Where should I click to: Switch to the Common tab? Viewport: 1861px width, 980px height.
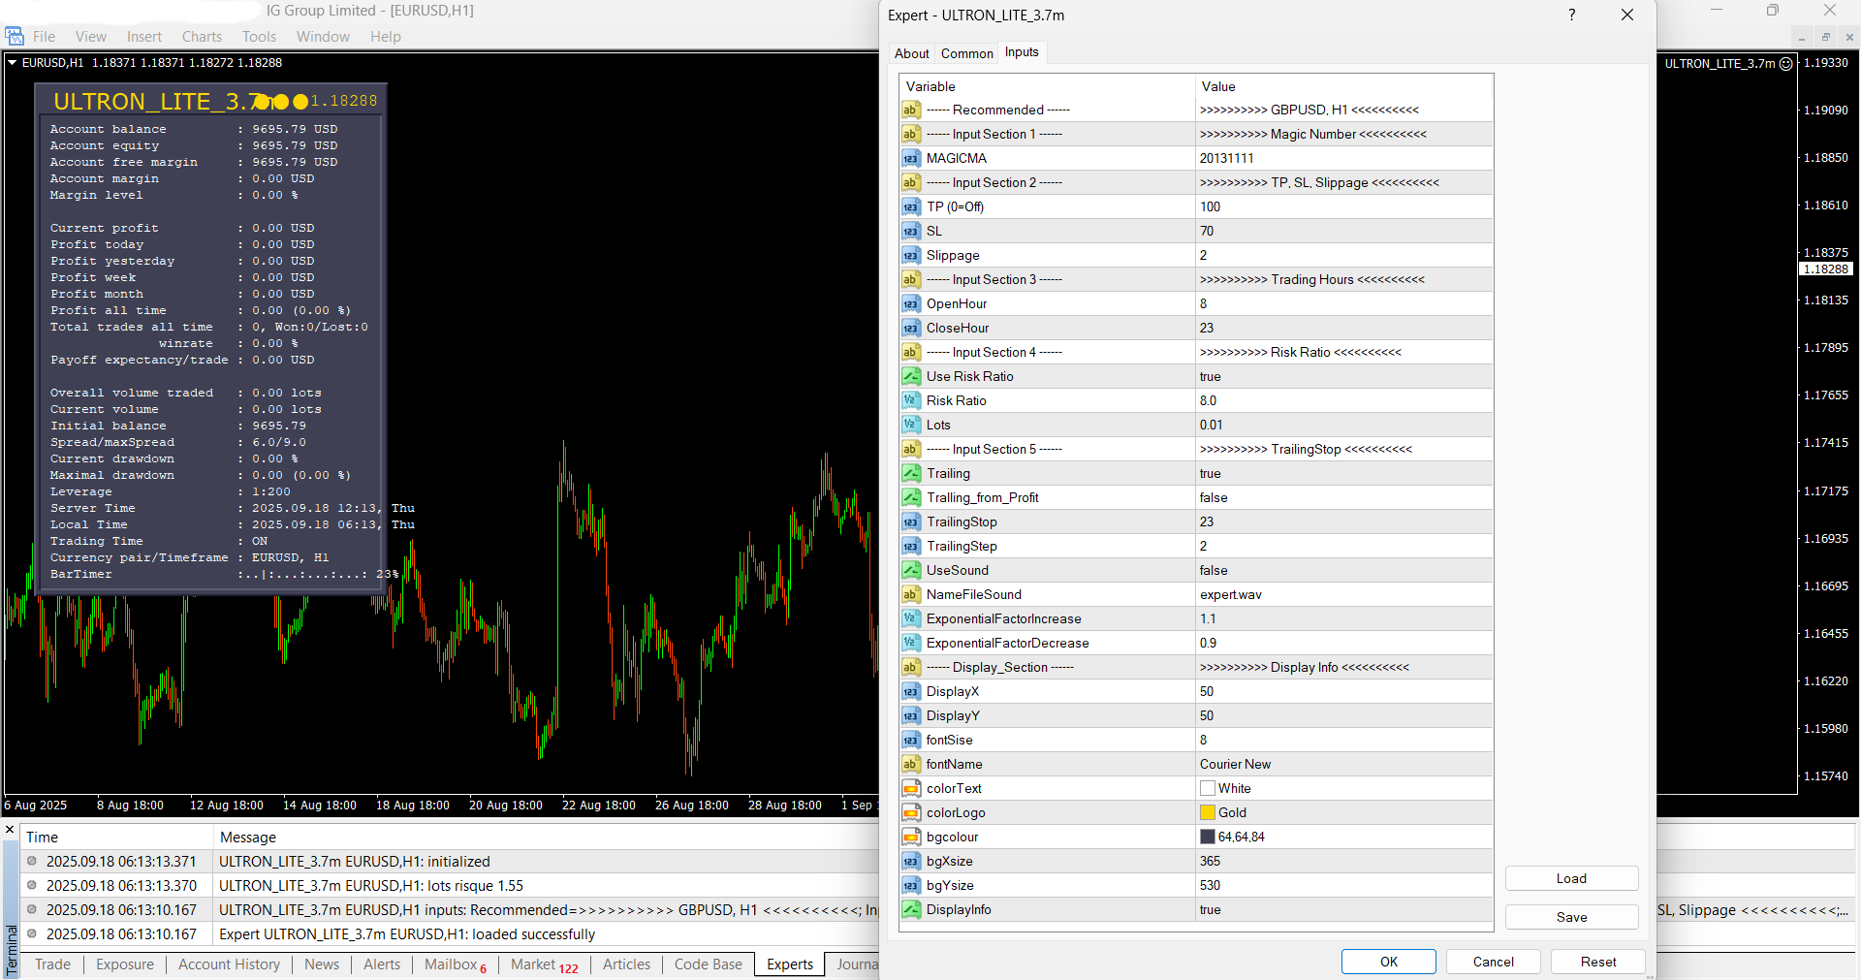coord(966,53)
